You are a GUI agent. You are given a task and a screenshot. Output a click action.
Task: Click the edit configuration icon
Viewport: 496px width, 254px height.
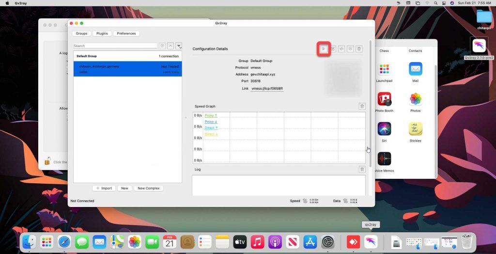coord(333,48)
